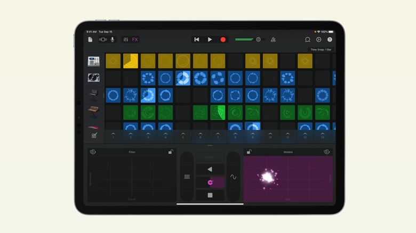Tap the Wi-Fi status icon

tap(318, 32)
